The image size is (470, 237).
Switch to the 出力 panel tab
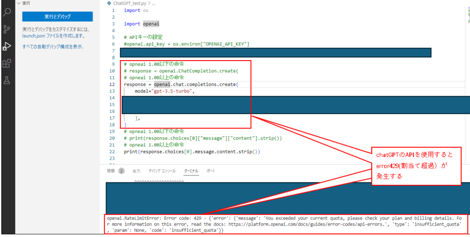136,171
